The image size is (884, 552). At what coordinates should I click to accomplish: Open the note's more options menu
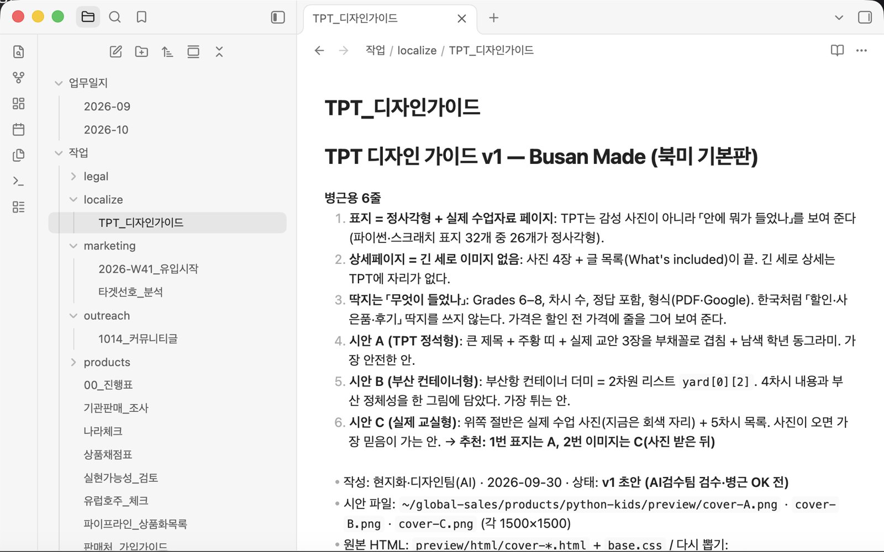(861, 50)
